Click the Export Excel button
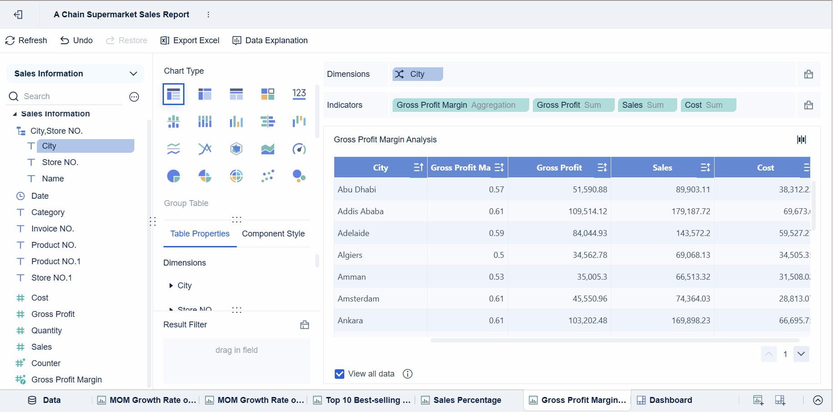The height and width of the screenshot is (412, 833). (x=190, y=40)
